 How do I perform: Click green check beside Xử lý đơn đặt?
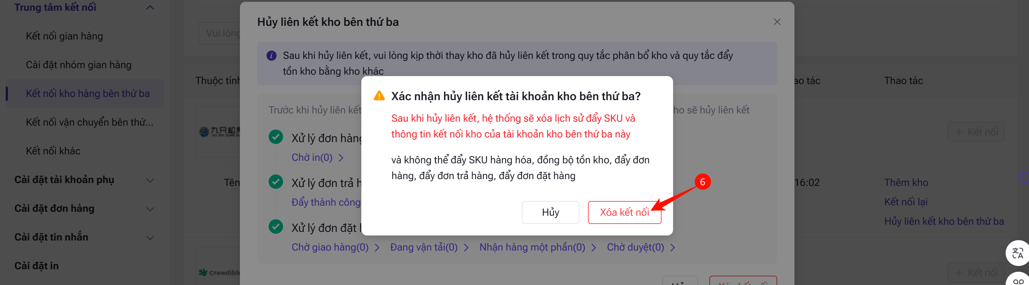tap(275, 226)
